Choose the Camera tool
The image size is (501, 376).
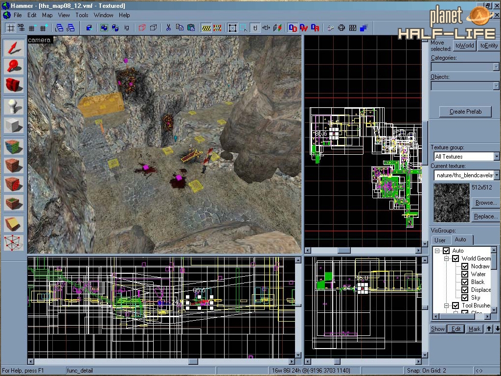coord(13,85)
